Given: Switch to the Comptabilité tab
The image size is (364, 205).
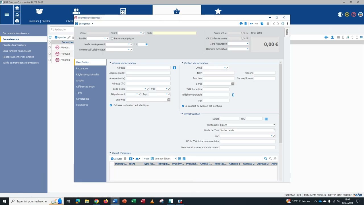Looking at the screenshot, I should pos(82,99).
